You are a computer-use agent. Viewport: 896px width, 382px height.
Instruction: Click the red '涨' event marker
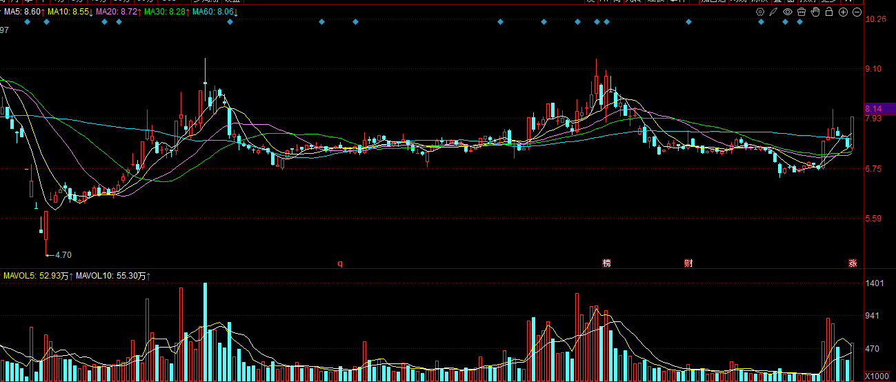coord(853,263)
